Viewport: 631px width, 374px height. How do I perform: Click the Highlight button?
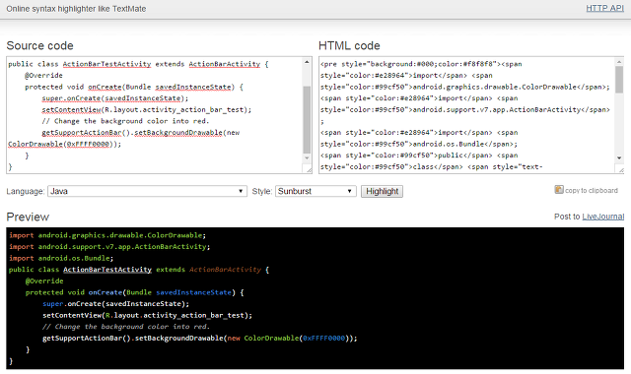(382, 191)
